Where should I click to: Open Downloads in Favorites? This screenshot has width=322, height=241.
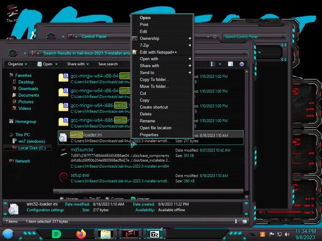coord(28,88)
